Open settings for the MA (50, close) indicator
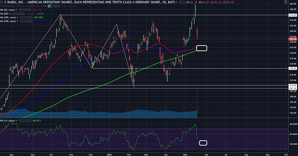The height and width of the screenshot is (156, 298). (x=23, y=10)
